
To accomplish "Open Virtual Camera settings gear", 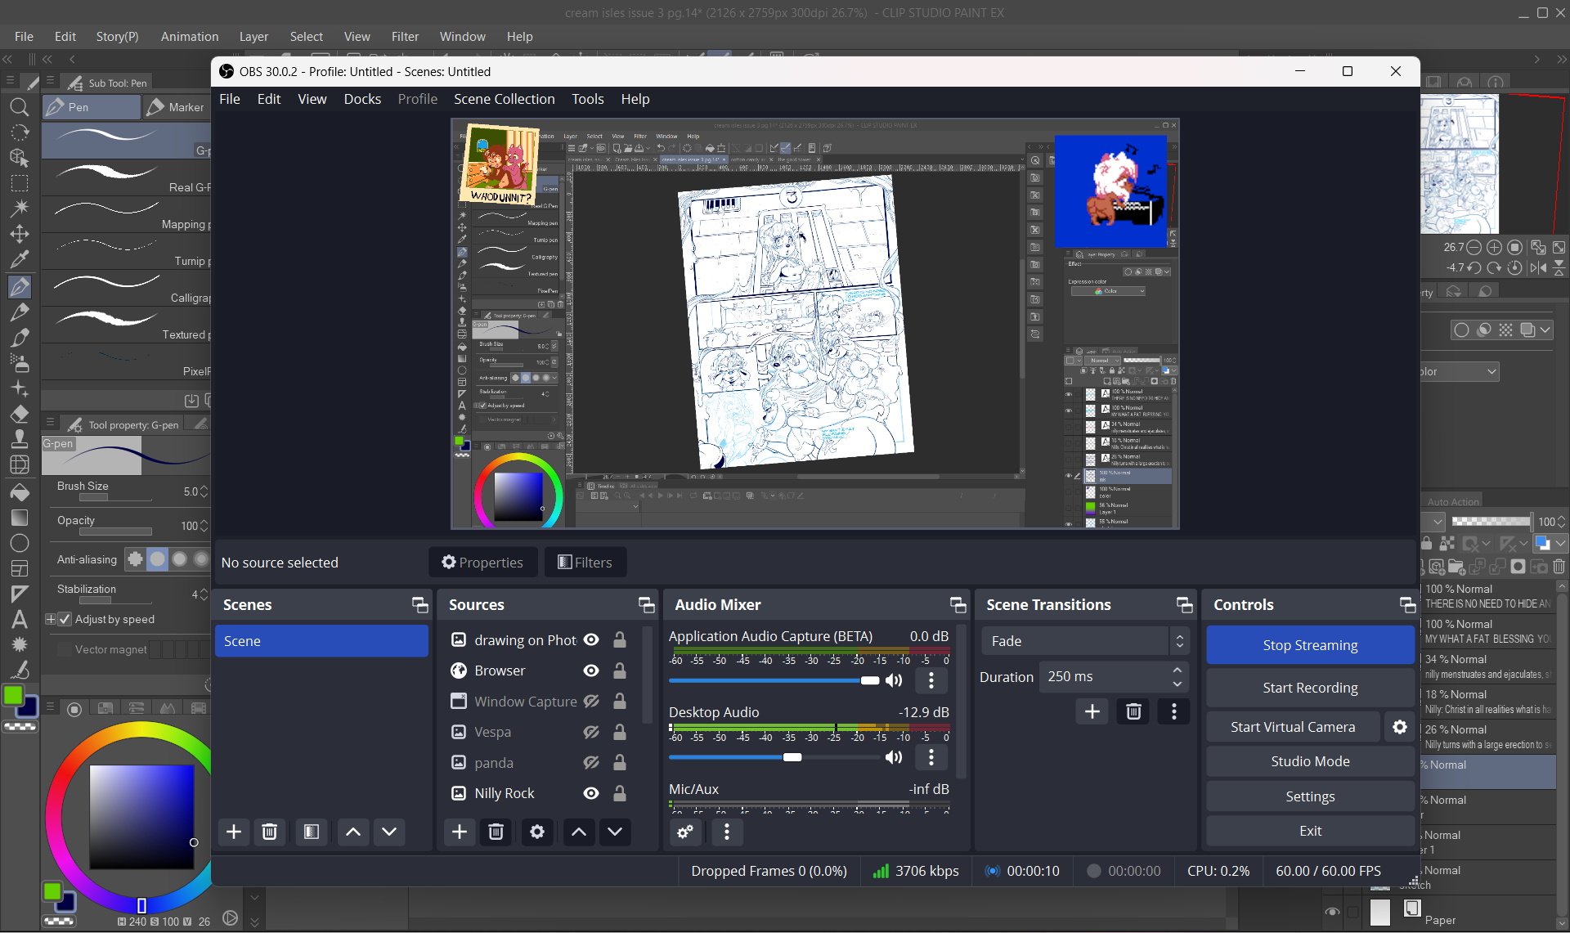I will pos(1399,727).
